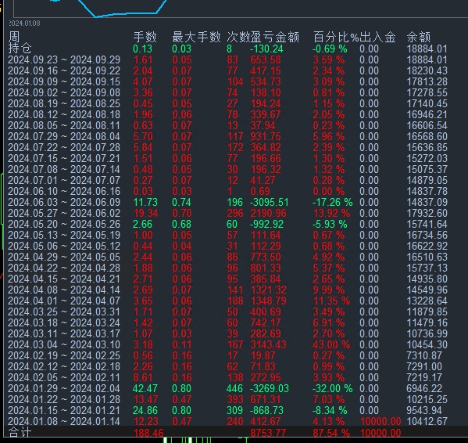Select week 2024.09.09 ~ 2024.09.15
This screenshot has height=443, width=468.
[x=64, y=81]
